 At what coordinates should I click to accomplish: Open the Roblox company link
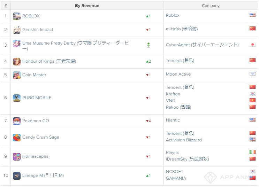tap(173, 15)
